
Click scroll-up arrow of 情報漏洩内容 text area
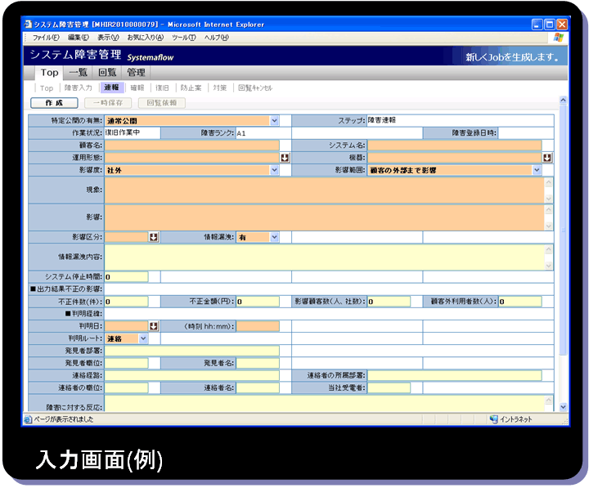(x=549, y=249)
